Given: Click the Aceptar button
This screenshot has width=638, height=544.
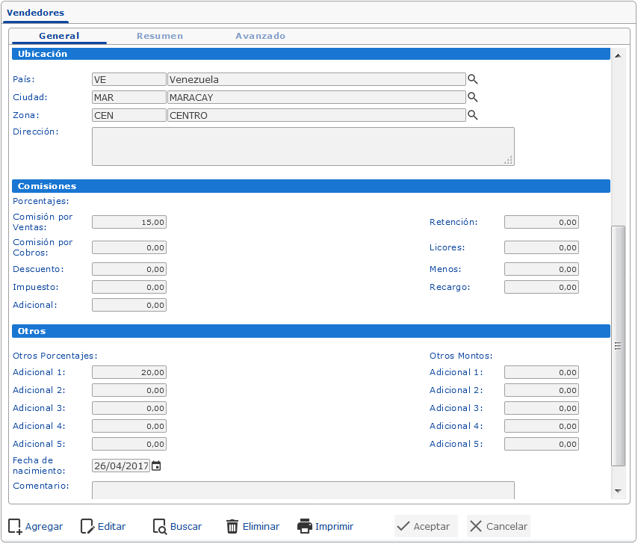Looking at the screenshot, I should pyautogui.click(x=425, y=526).
